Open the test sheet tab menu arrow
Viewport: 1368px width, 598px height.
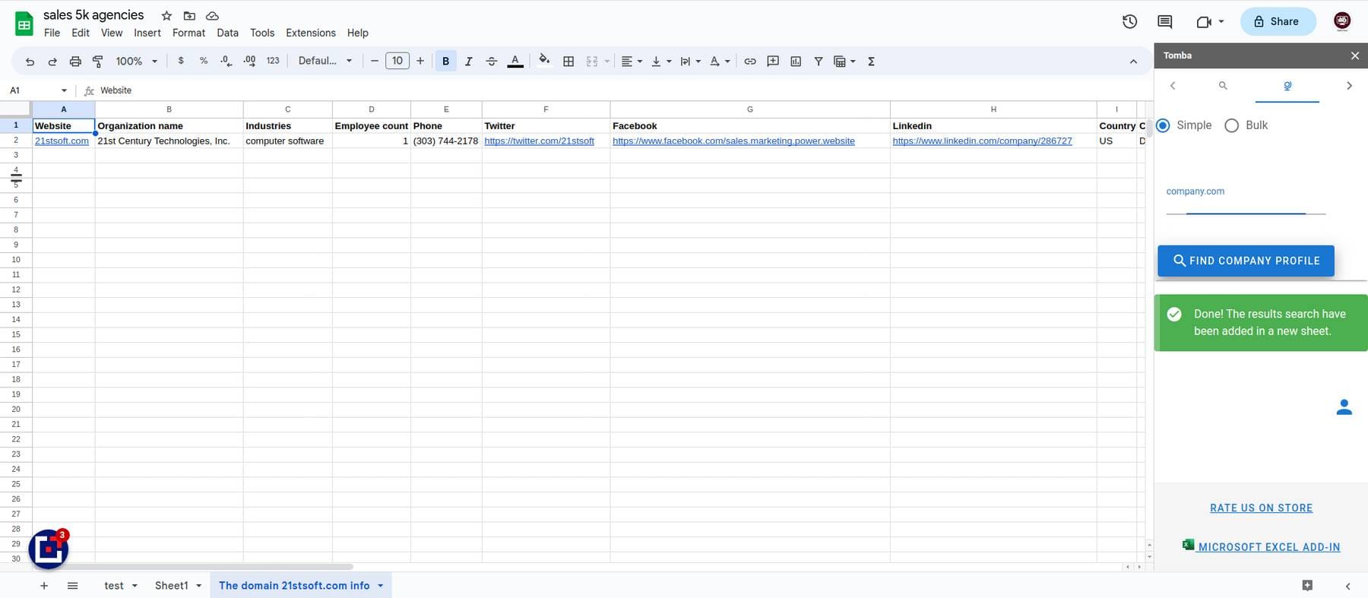point(135,586)
